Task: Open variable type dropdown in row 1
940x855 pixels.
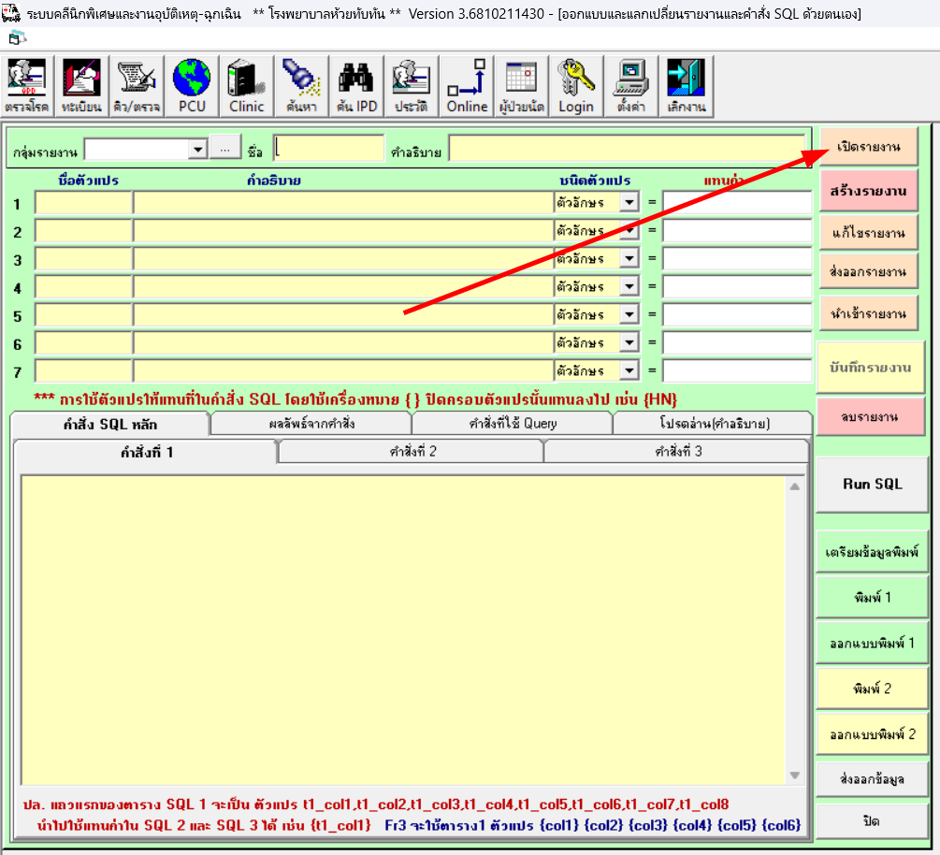Action: coord(629,202)
